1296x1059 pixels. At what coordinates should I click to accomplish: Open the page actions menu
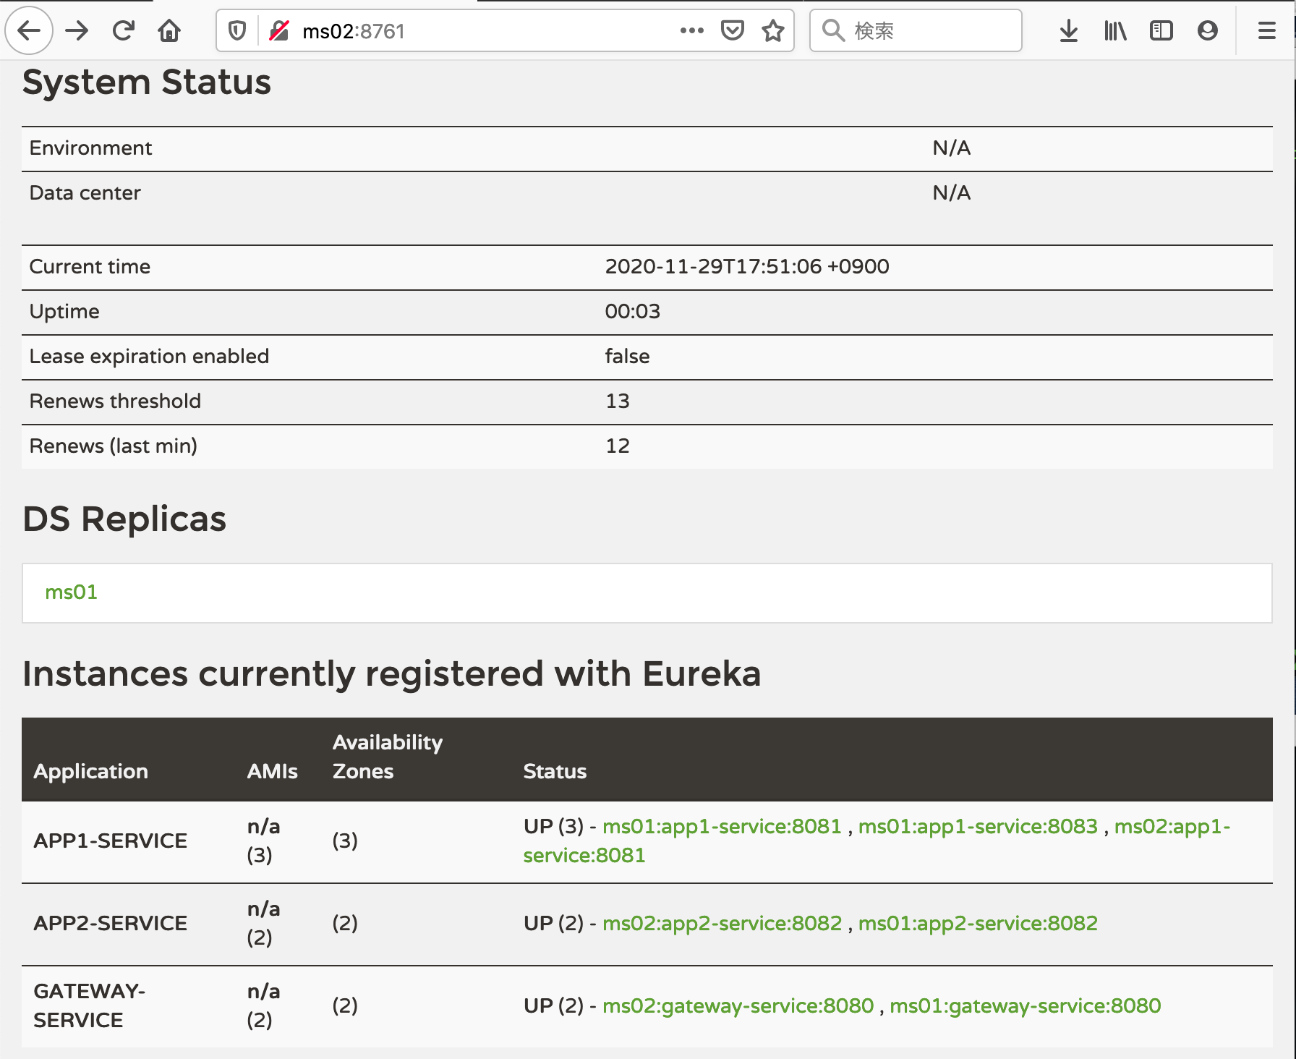click(x=692, y=30)
